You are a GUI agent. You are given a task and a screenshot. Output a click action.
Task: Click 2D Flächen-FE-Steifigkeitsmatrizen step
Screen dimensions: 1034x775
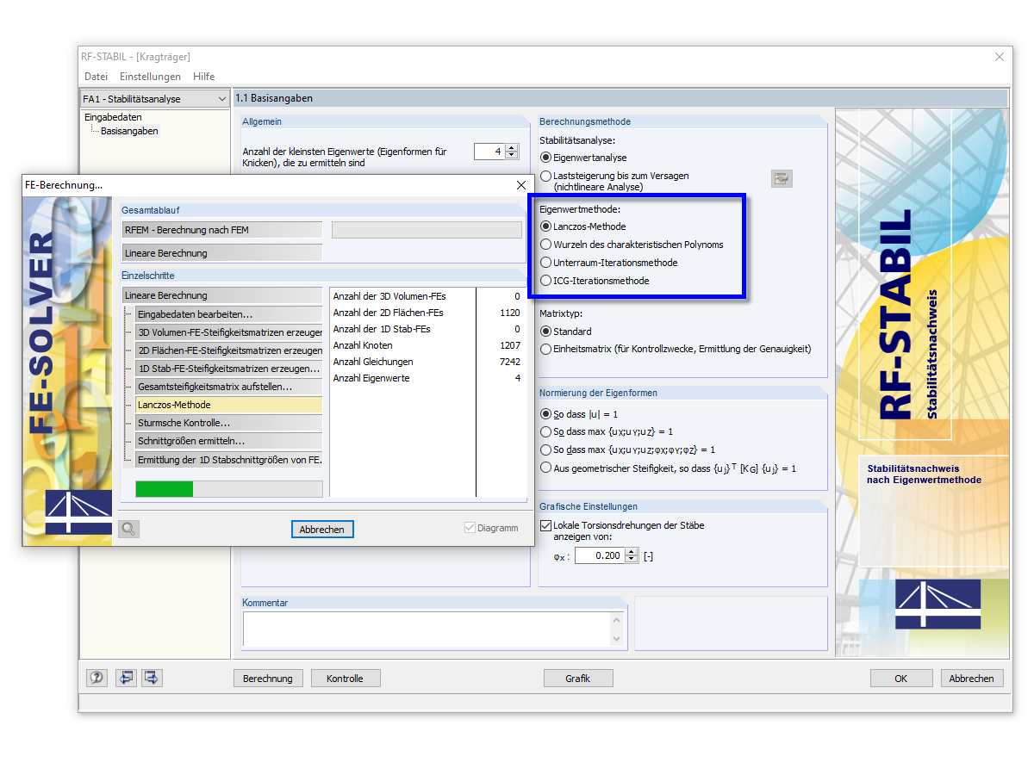pos(229,350)
